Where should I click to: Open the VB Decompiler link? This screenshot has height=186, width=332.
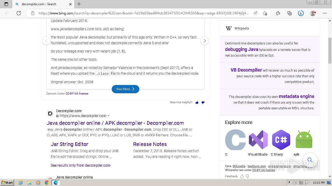click(x=246, y=70)
